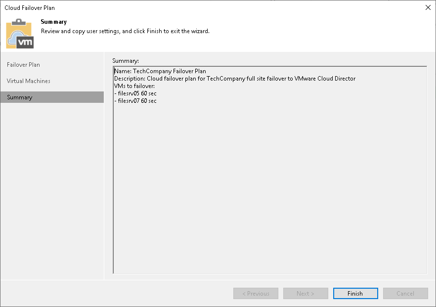The width and height of the screenshot is (436, 307).
Task: Close the Cloud Failover Plan window
Action: tap(428, 7)
